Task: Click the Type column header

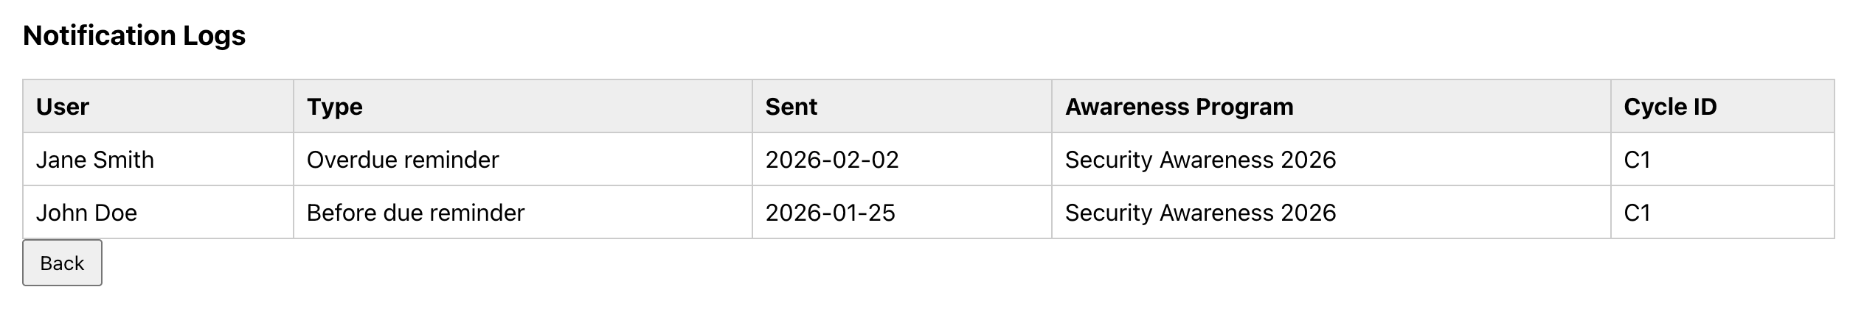Action: pyautogui.click(x=335, y=107)
